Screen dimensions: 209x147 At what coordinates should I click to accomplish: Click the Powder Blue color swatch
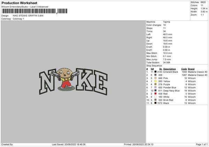155,87
